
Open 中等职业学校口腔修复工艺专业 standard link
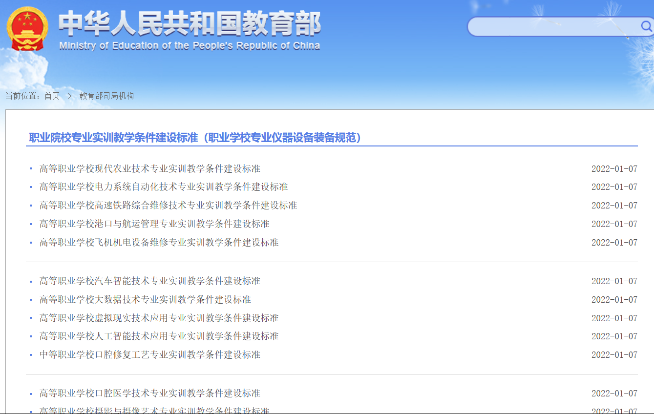(x=150, y=355)
